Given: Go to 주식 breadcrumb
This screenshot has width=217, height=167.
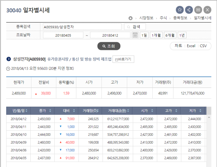Looking at the screenshot, I should pyautogui.click(x=163, y=18).
